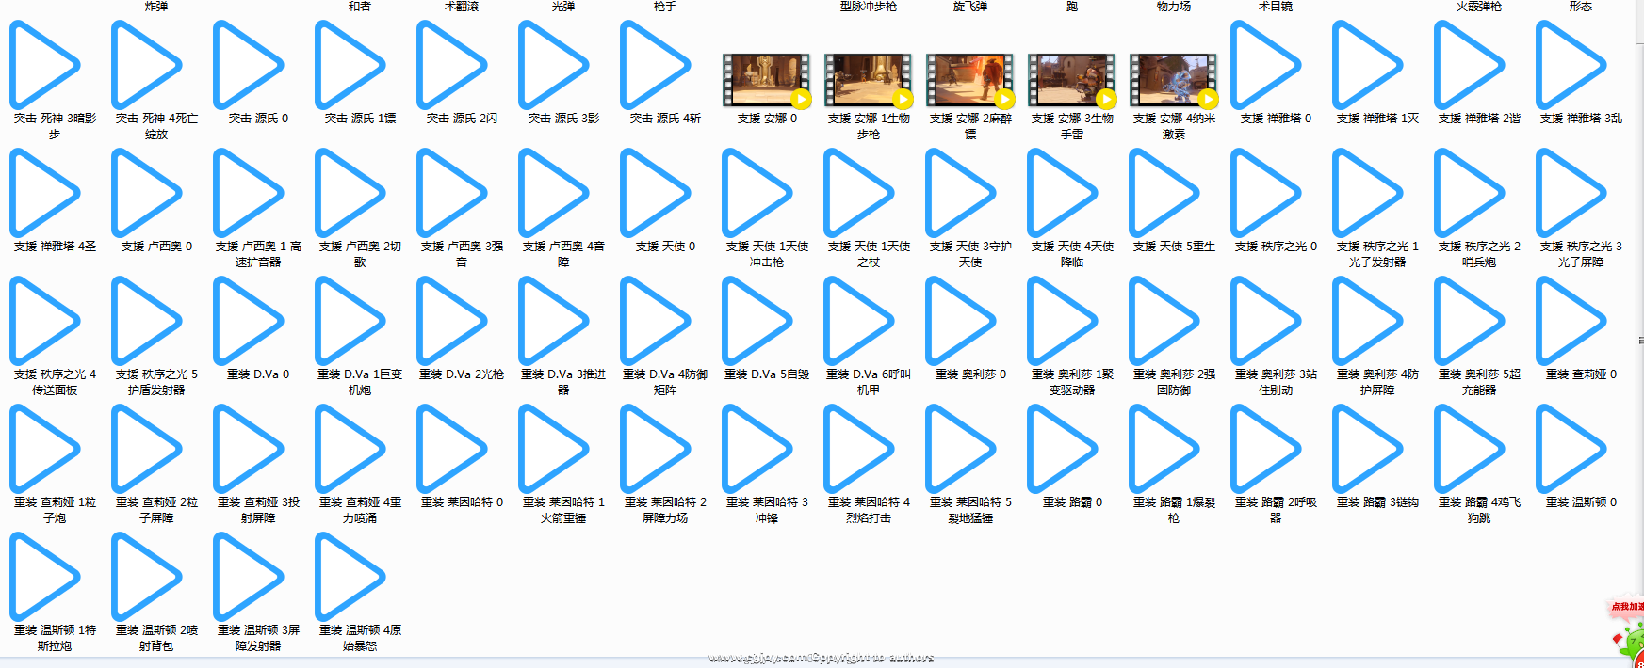The image size is (1644, 668).
Task: Choose the 支援 卢西奥 2切歌 video
Action: [x=350, y=193]
